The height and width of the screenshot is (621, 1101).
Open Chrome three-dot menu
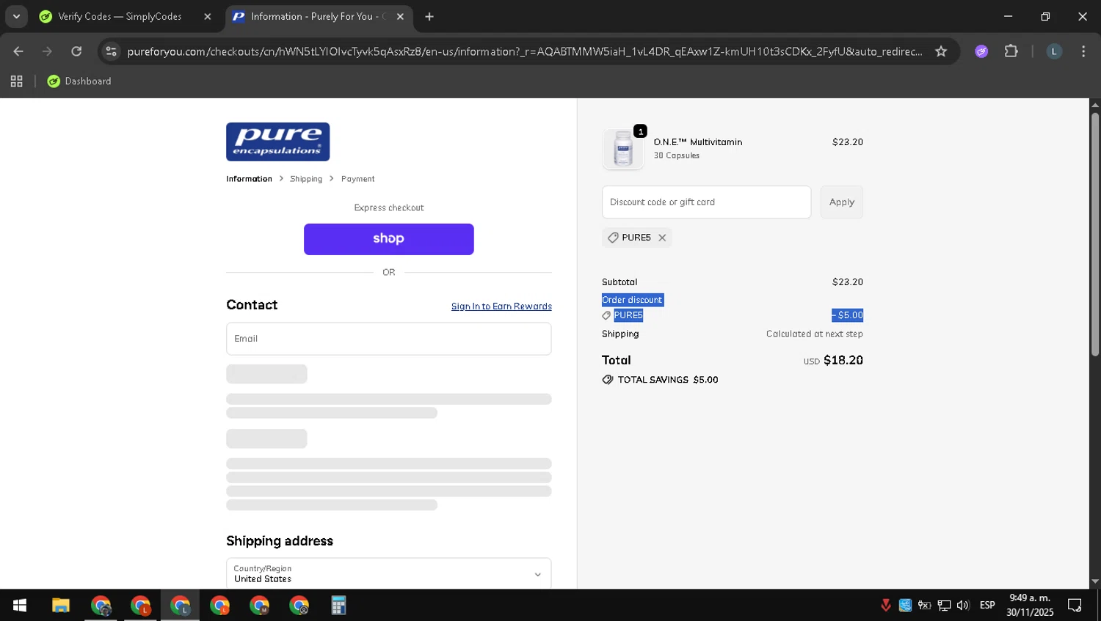click(x=1083, y=51)
